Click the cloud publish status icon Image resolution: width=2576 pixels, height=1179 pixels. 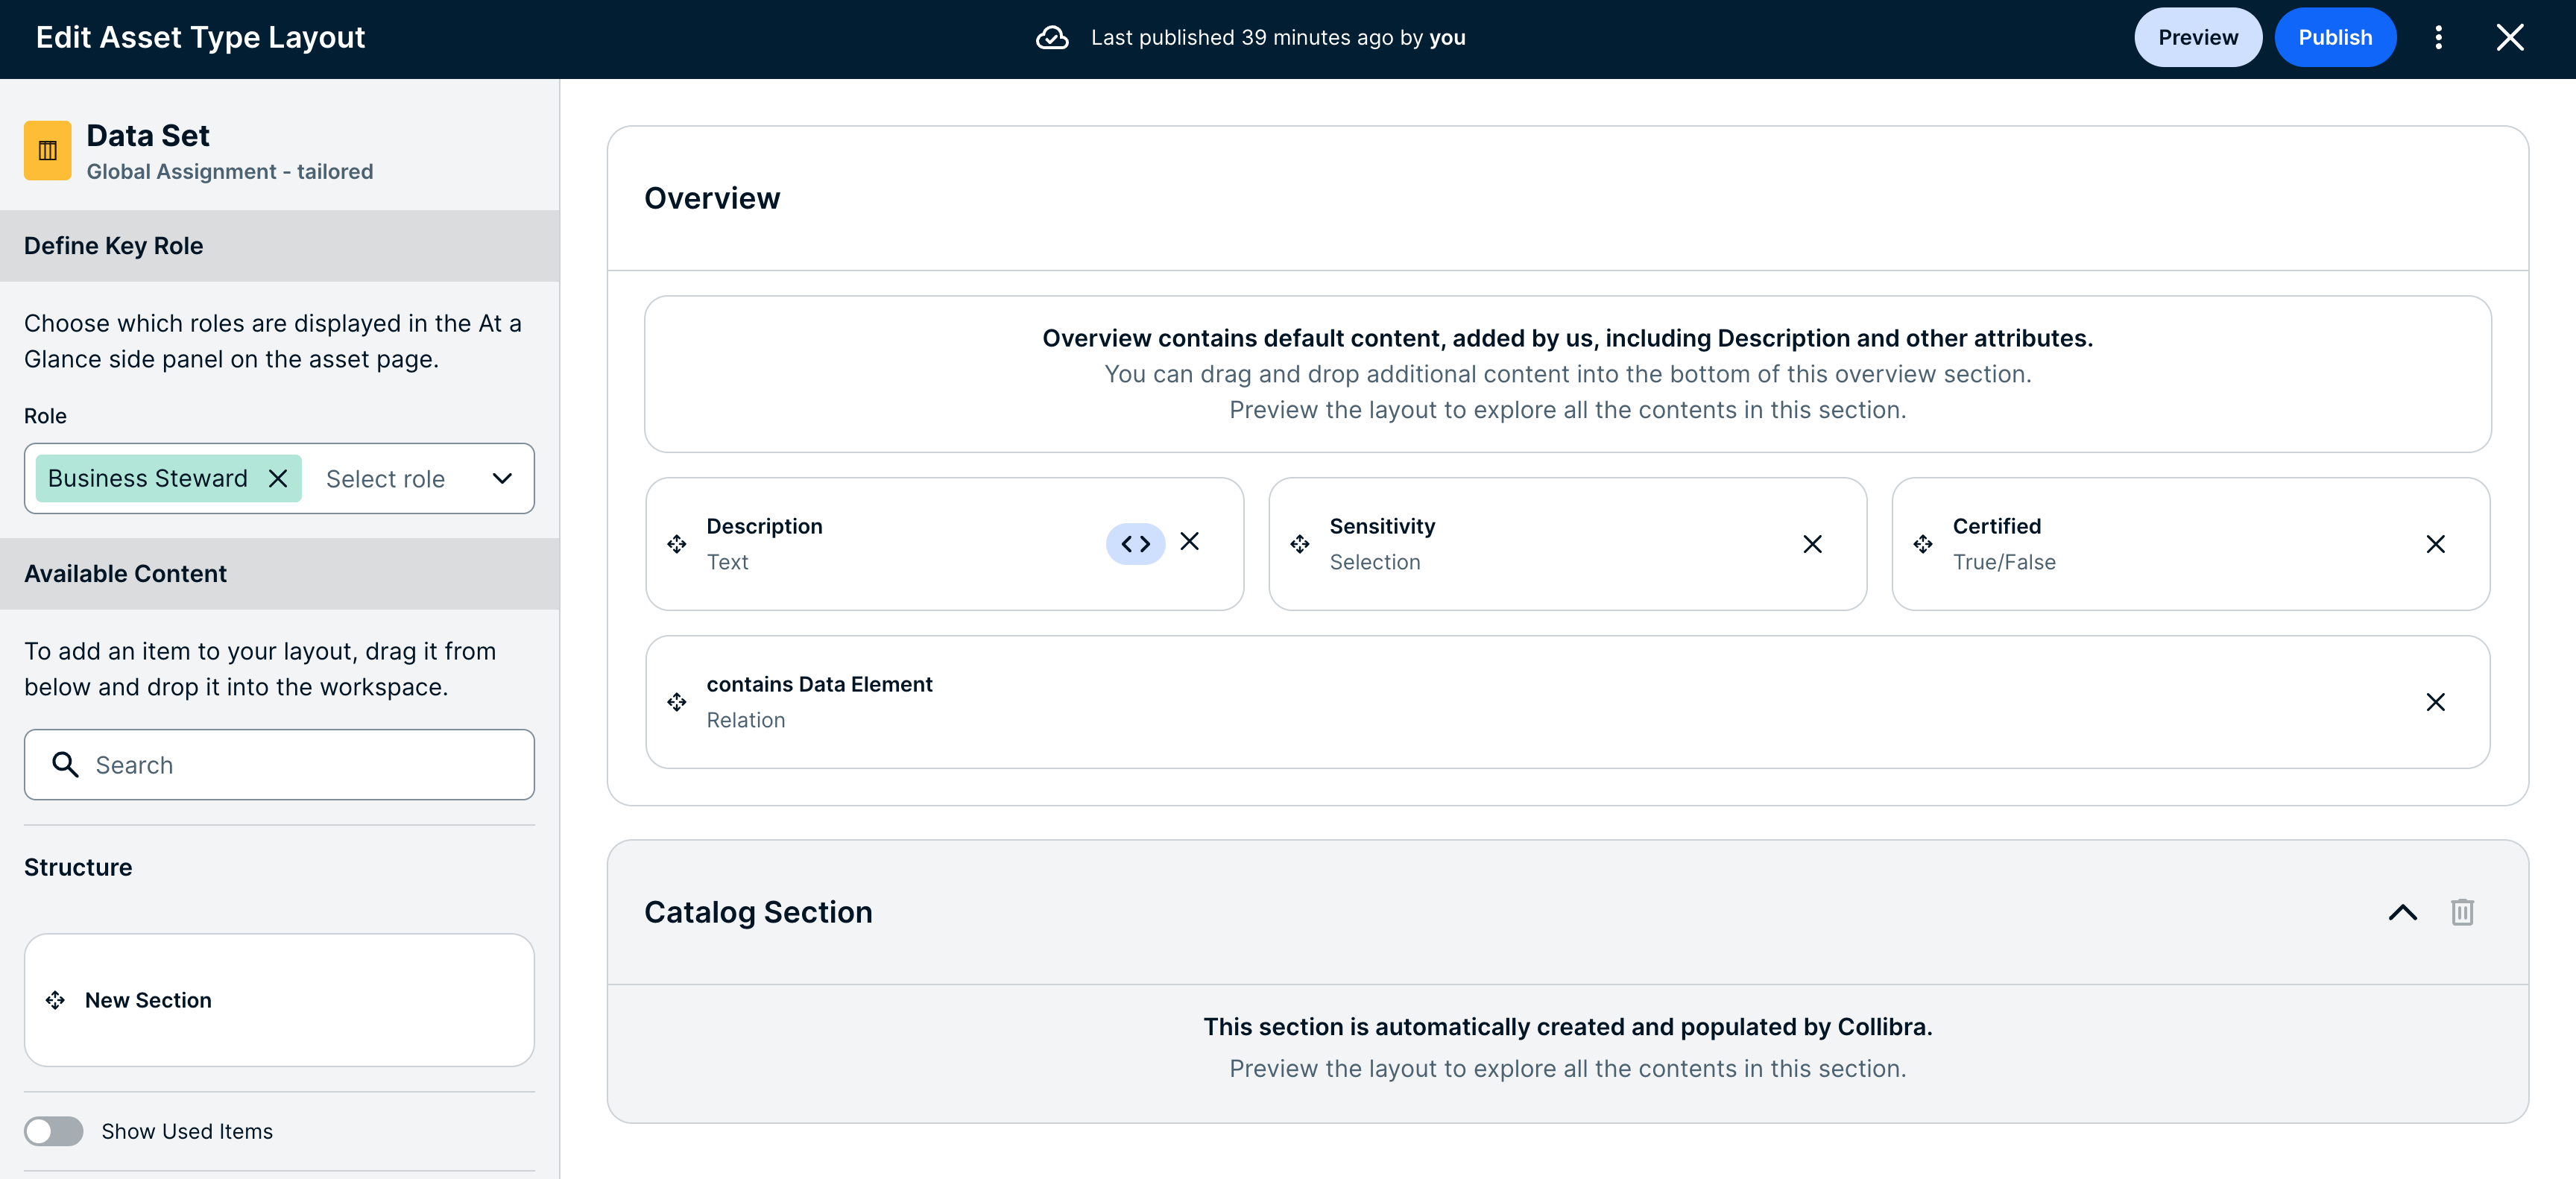pos(1052,38)
